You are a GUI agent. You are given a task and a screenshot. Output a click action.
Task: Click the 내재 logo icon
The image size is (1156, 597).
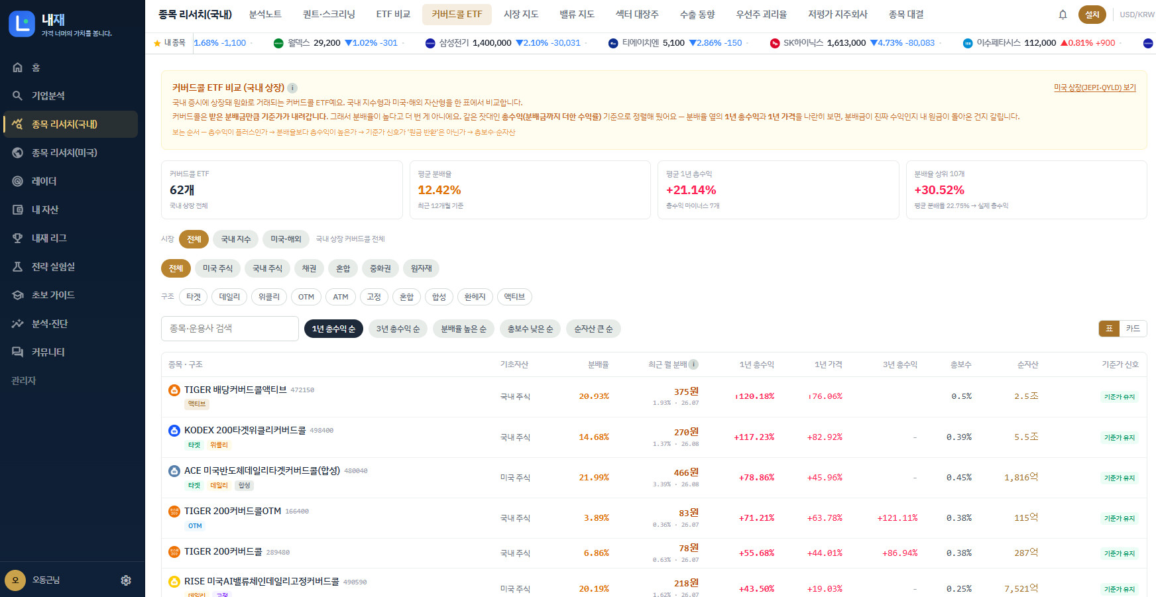click(x=22, y=24)
